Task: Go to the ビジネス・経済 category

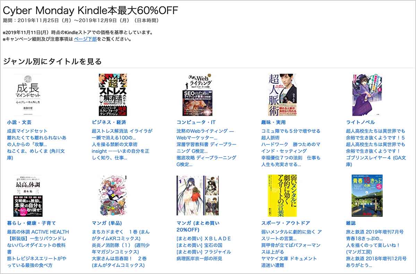Action: coord(109,122)
